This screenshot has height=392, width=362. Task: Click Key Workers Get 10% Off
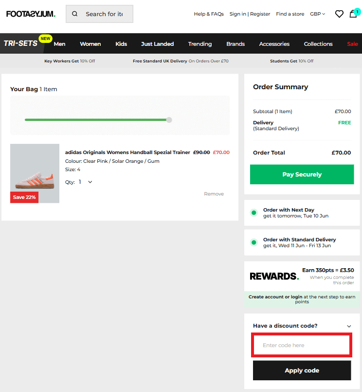tap(70, 61)
